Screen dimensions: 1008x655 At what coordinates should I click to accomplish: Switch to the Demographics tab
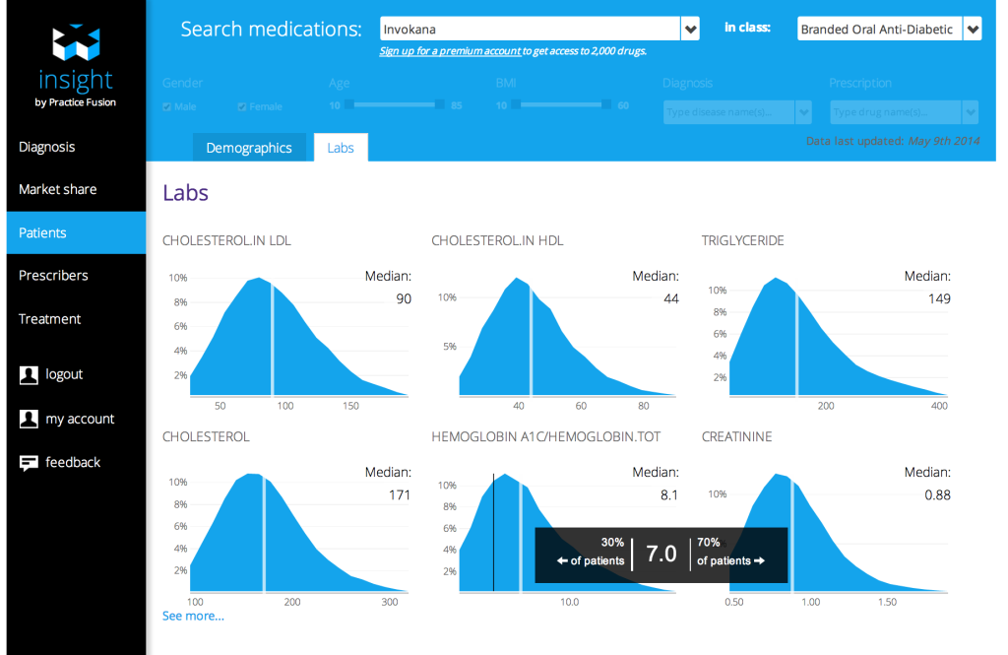tap(249, 148)
